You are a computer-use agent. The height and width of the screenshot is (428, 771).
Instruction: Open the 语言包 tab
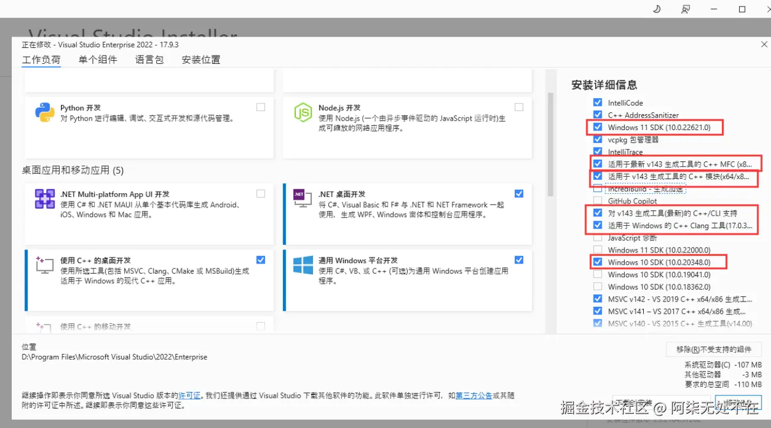pos(149,60)
